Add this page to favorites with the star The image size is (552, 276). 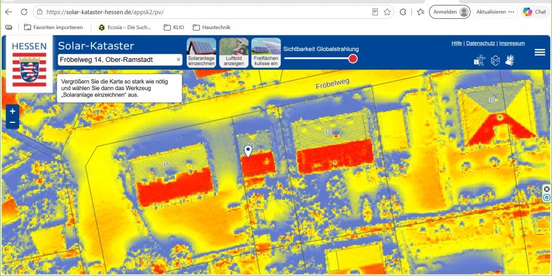(x=387, y=12)
